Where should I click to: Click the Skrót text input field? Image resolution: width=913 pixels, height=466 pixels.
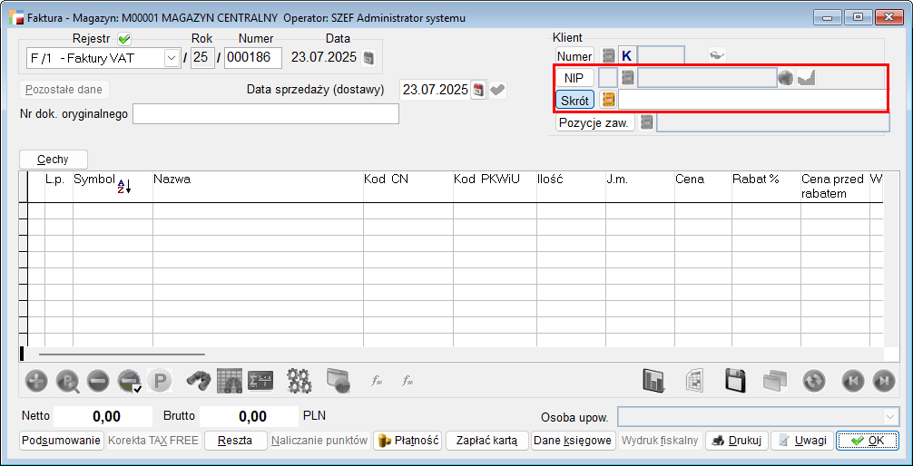[x=751, y=100]
